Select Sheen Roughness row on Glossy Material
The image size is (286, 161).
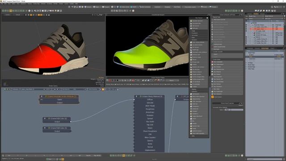(150, 131)
